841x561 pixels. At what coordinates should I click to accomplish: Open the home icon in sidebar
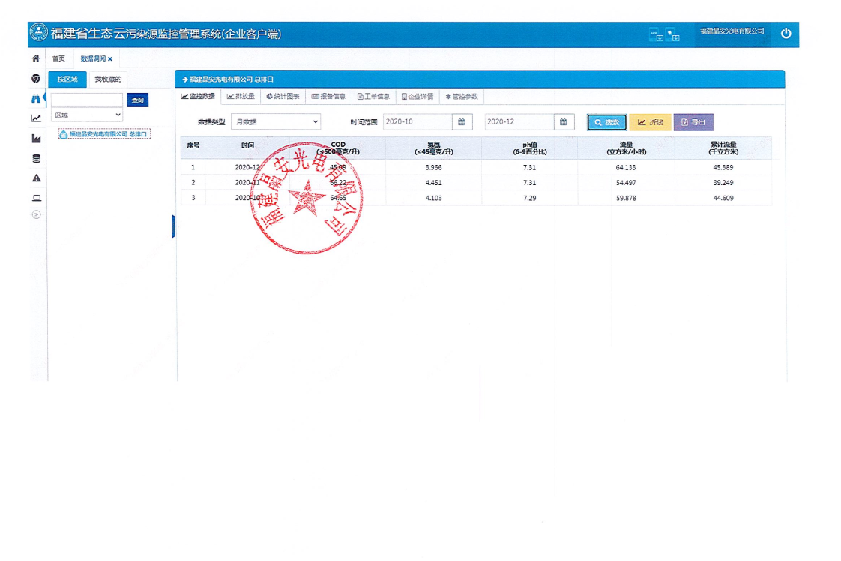click(x=35, y=58)
